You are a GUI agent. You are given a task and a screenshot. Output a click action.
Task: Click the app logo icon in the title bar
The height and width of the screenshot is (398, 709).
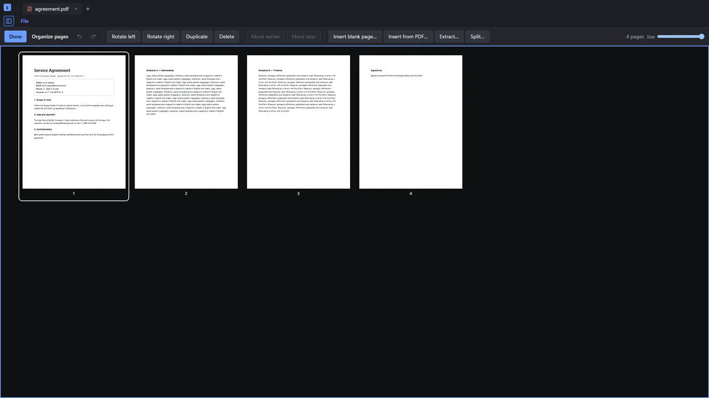(7, 8)
